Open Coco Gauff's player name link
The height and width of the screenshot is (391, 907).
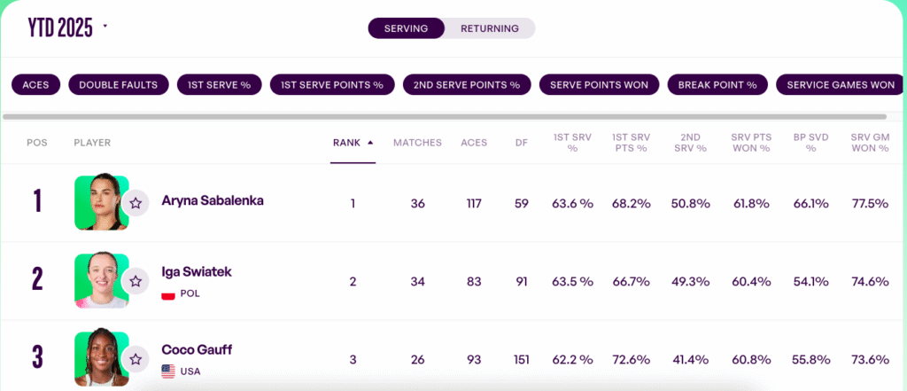tap(197, 350)
